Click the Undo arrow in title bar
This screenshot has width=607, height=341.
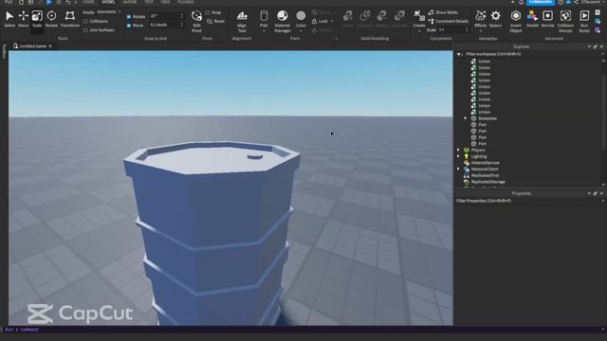tap(68, 2)
